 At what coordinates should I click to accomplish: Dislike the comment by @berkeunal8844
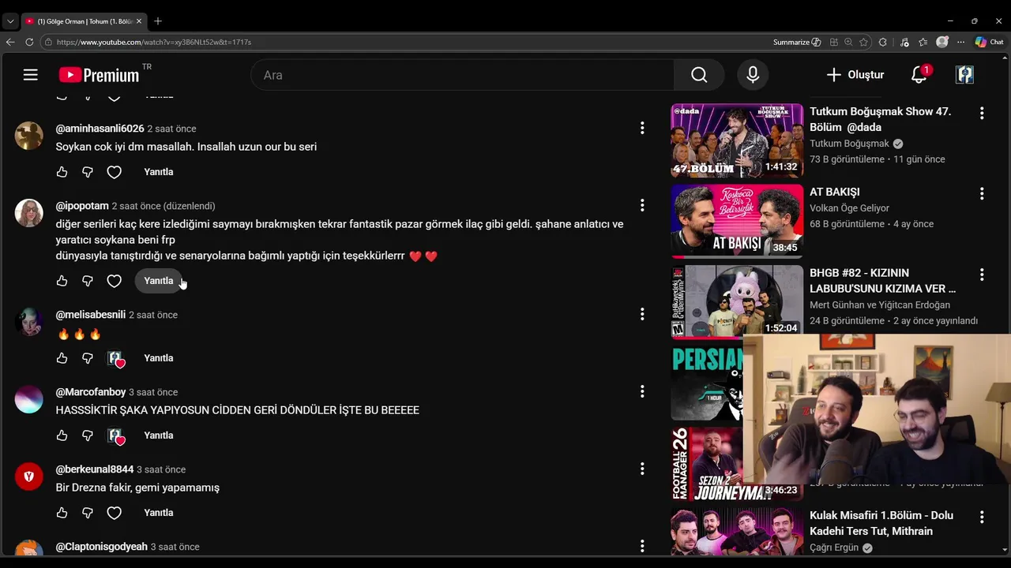point(88,513)
